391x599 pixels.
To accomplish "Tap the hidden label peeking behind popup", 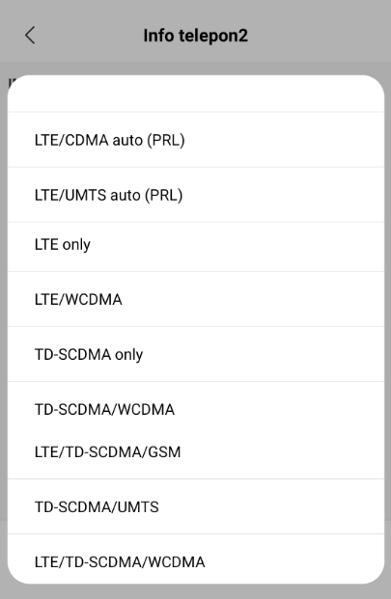I will [13, 82].
